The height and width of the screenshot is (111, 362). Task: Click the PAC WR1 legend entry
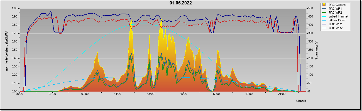[x=335, y=9]
